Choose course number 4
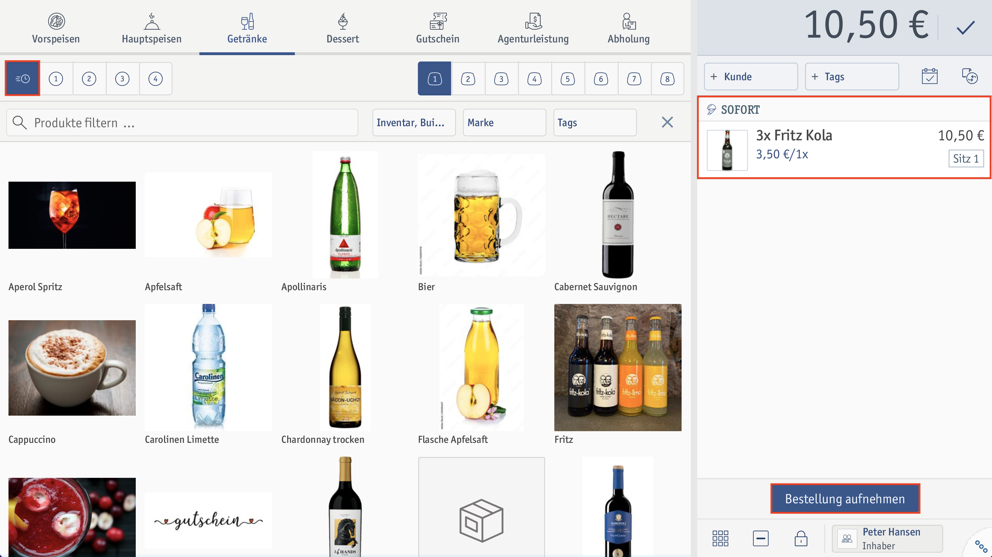This screenshot has width=992, height=557. pos(155,78)
